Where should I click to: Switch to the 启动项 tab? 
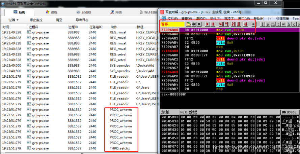pos(84,12)
